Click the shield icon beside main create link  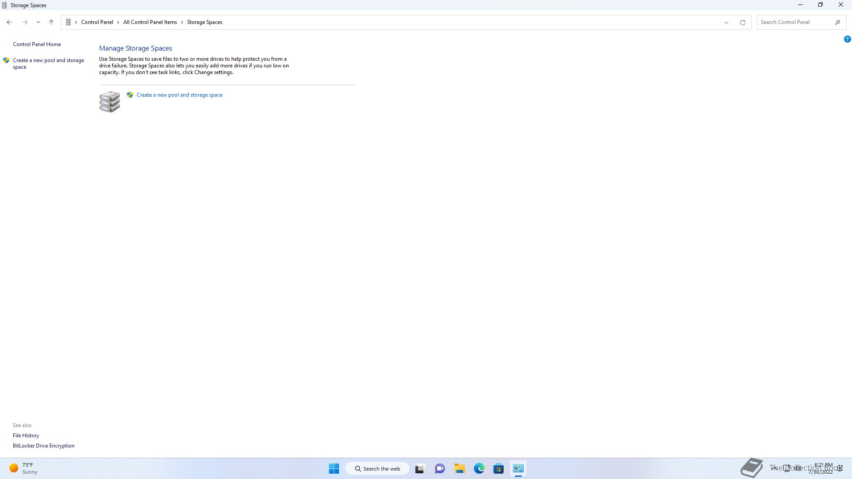(130, 95)
